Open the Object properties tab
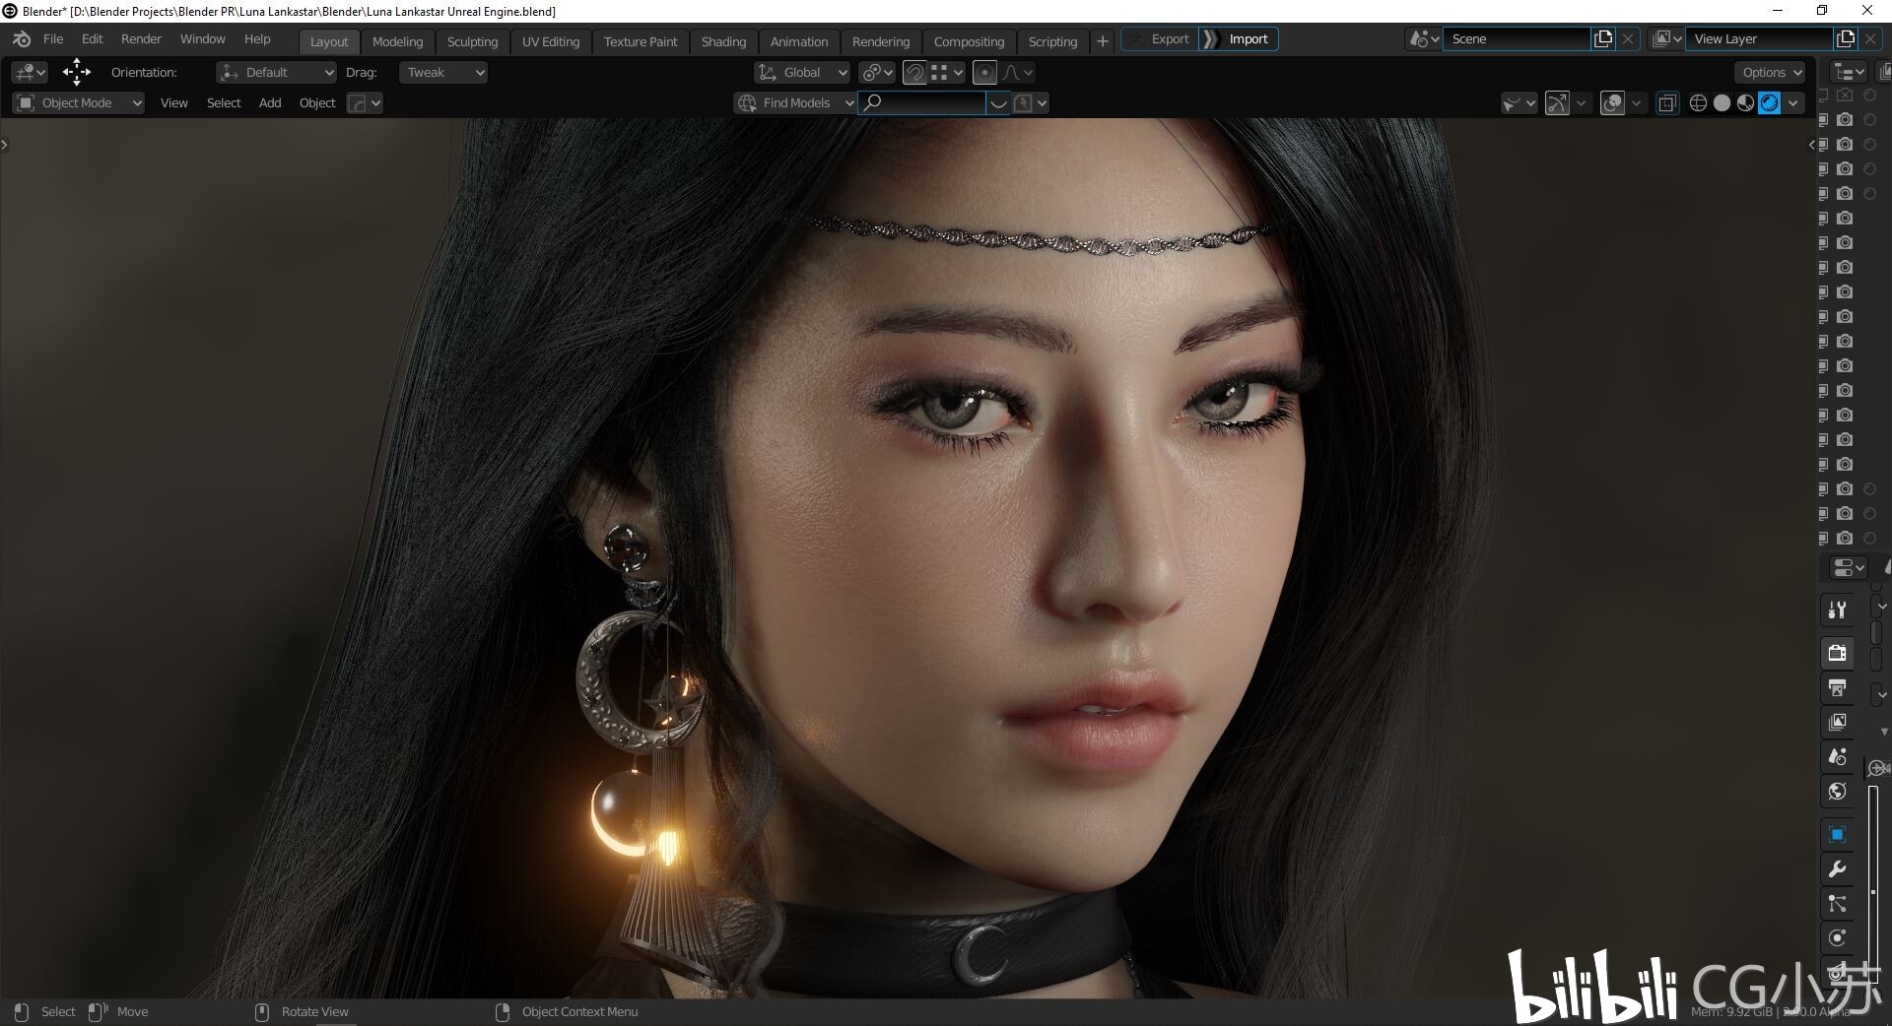The width and height of the screenshot is (1892, 1026). point(1837,834)
